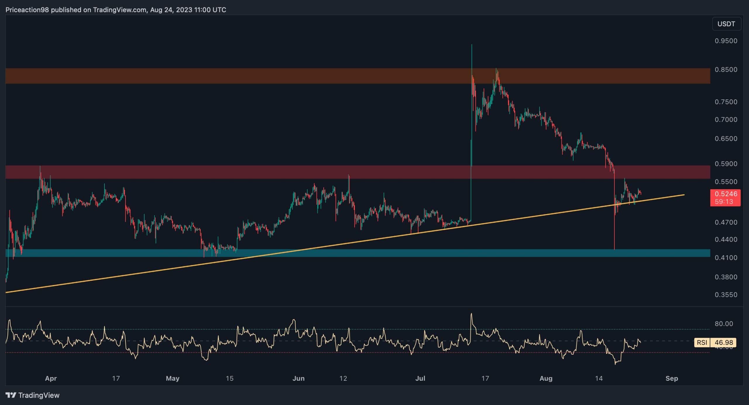Select the Jun label on the time axis
The height and width of the screenshot is (405, 749).
tap(299, 378)
